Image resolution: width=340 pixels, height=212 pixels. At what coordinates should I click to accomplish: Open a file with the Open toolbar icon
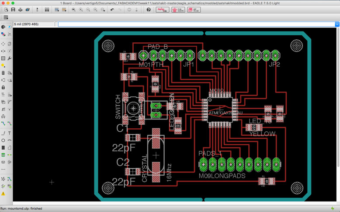6,10
